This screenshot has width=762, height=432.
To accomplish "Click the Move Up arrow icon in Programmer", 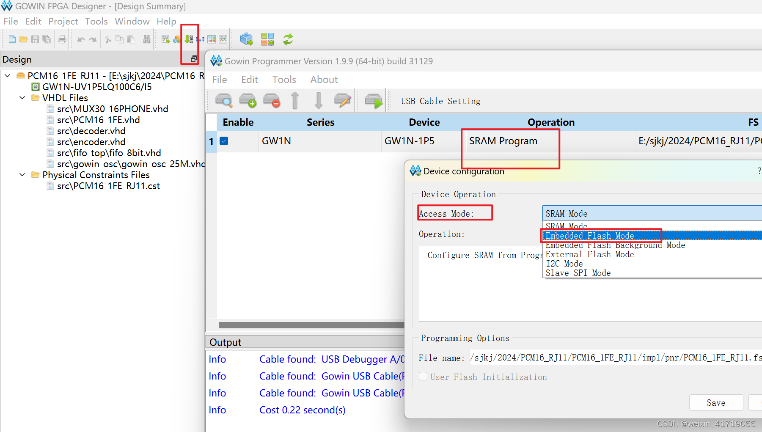I will pos(295,101).
